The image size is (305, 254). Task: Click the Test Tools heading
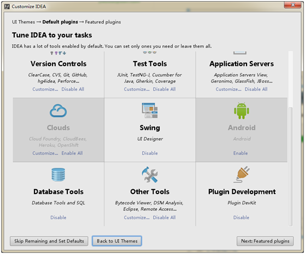(150, 64)
